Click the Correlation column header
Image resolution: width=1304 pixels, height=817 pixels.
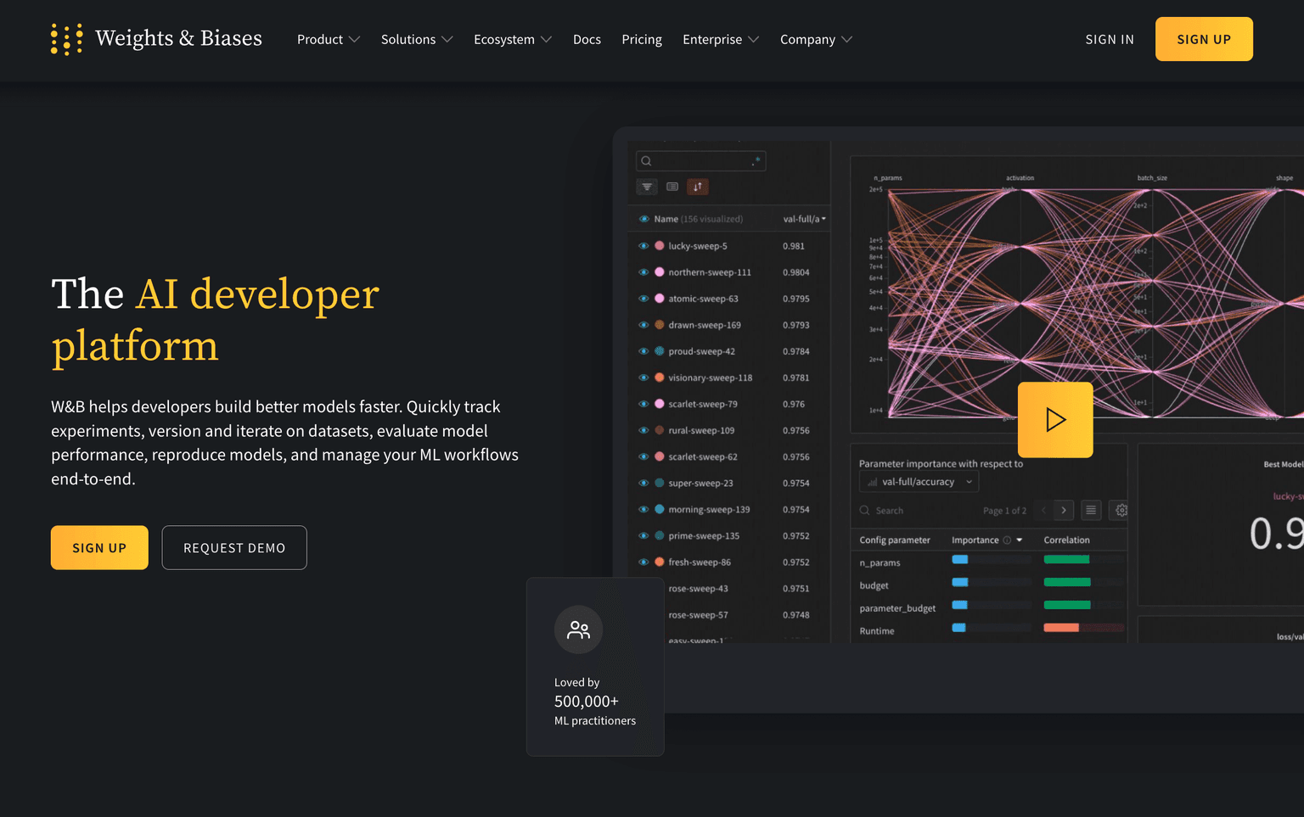[x=1067, y=540]
